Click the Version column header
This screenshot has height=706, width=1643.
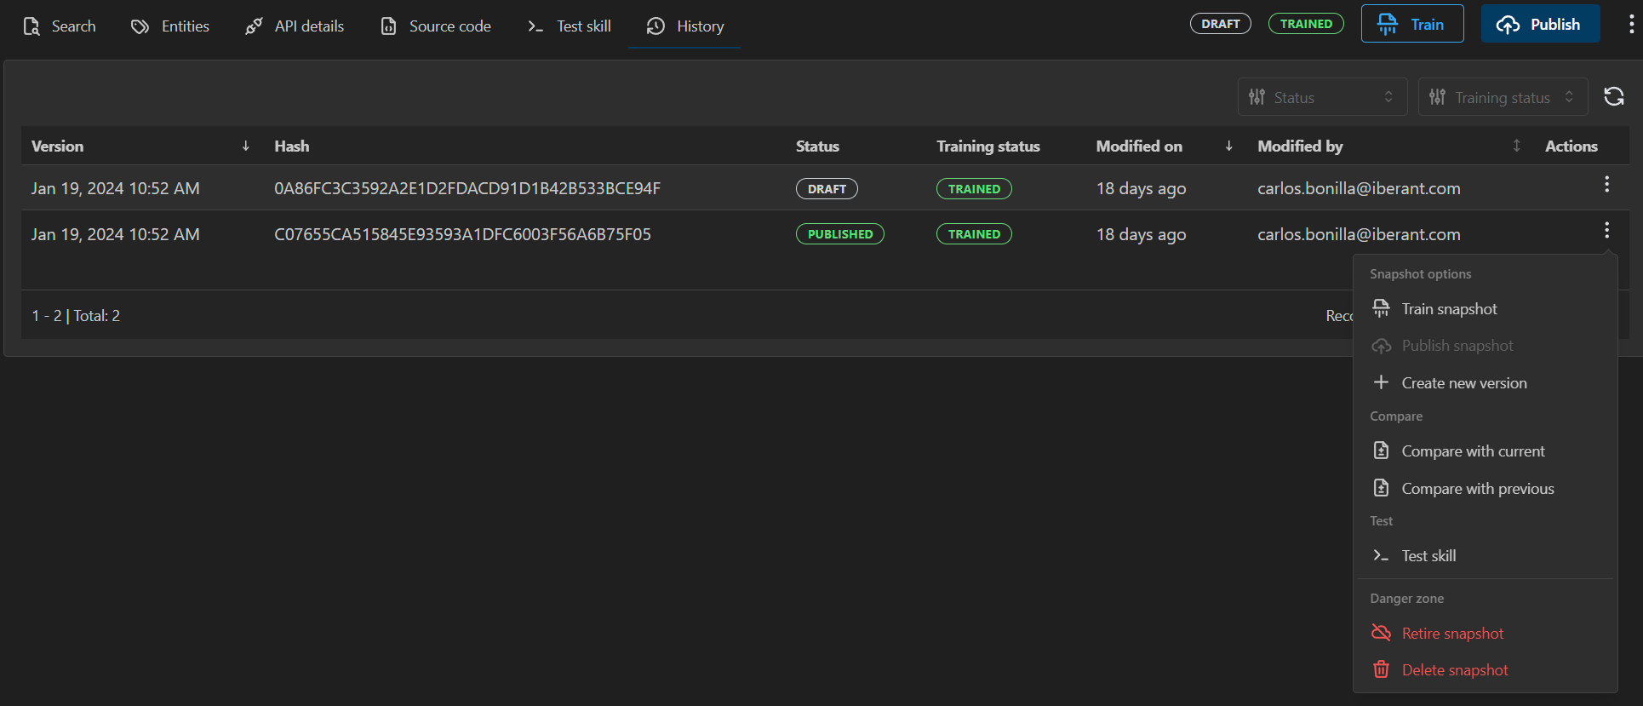(x=57, y=146)
